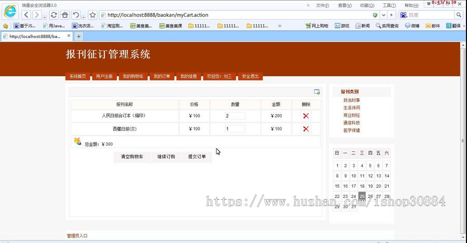The image size is (467, 243).
Task: Open the 实用查询 shortcut
Action: [x=387, y=26]
